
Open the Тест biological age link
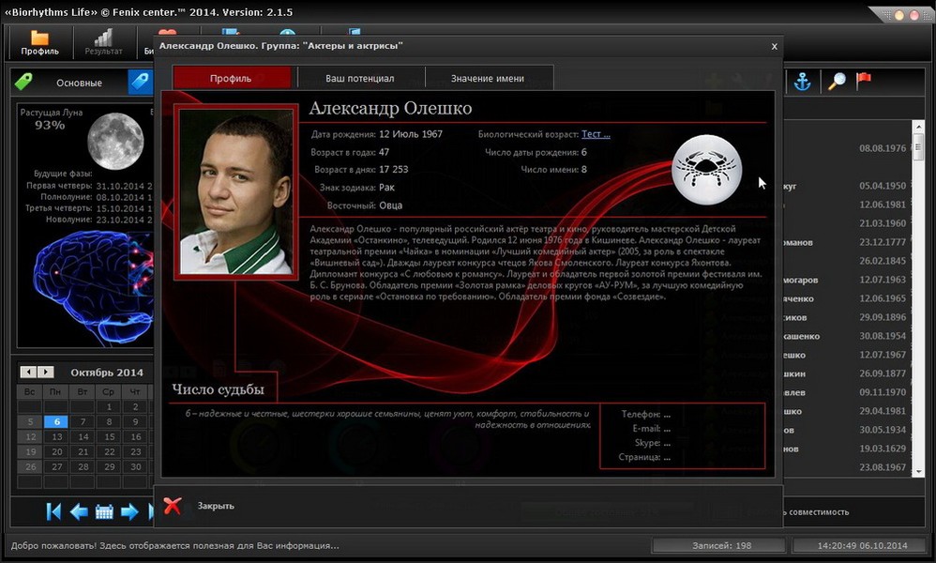coord(596,134)
